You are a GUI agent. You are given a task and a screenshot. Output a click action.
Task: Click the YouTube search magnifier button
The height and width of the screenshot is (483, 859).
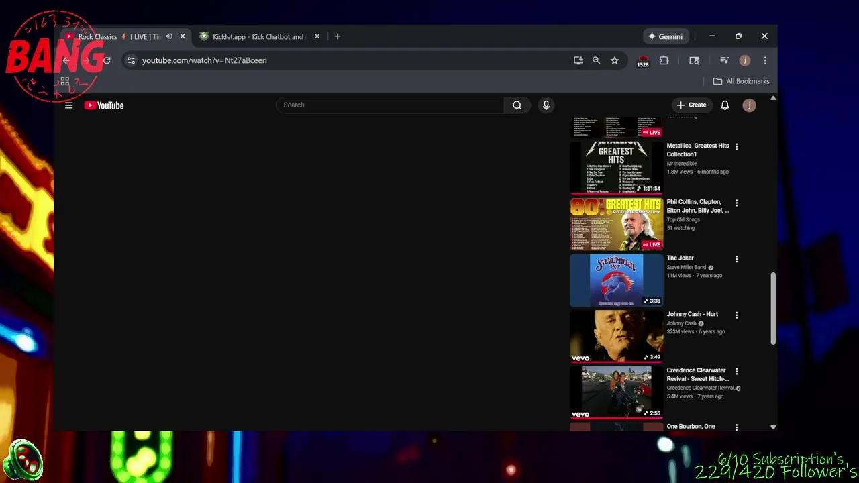coord(517,105)
